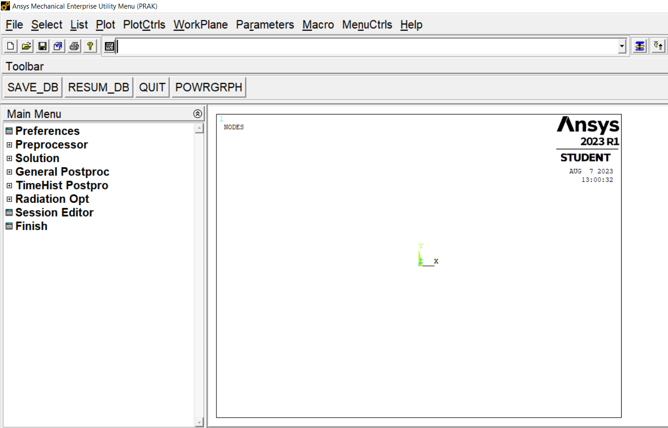668x428 pixels.
Task: Click the Pan-Zoom-Rotate toolbar icon
Action: [58, 46]
